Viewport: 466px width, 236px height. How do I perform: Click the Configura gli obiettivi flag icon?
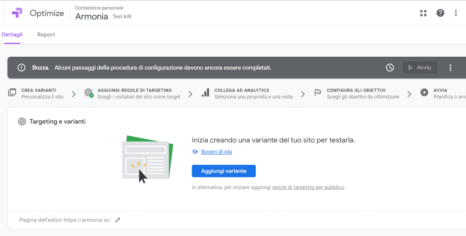pyautogui.click(x=318, y=93)
